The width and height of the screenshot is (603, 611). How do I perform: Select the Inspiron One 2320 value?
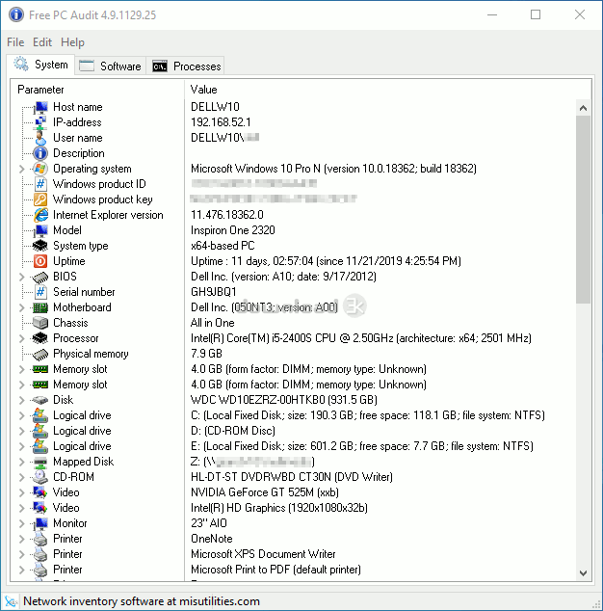coord(232,230)
